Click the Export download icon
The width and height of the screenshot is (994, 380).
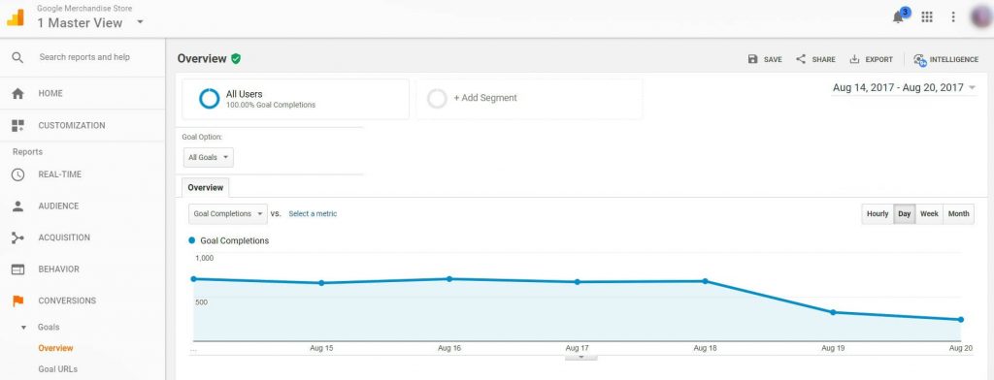[854, 59]
